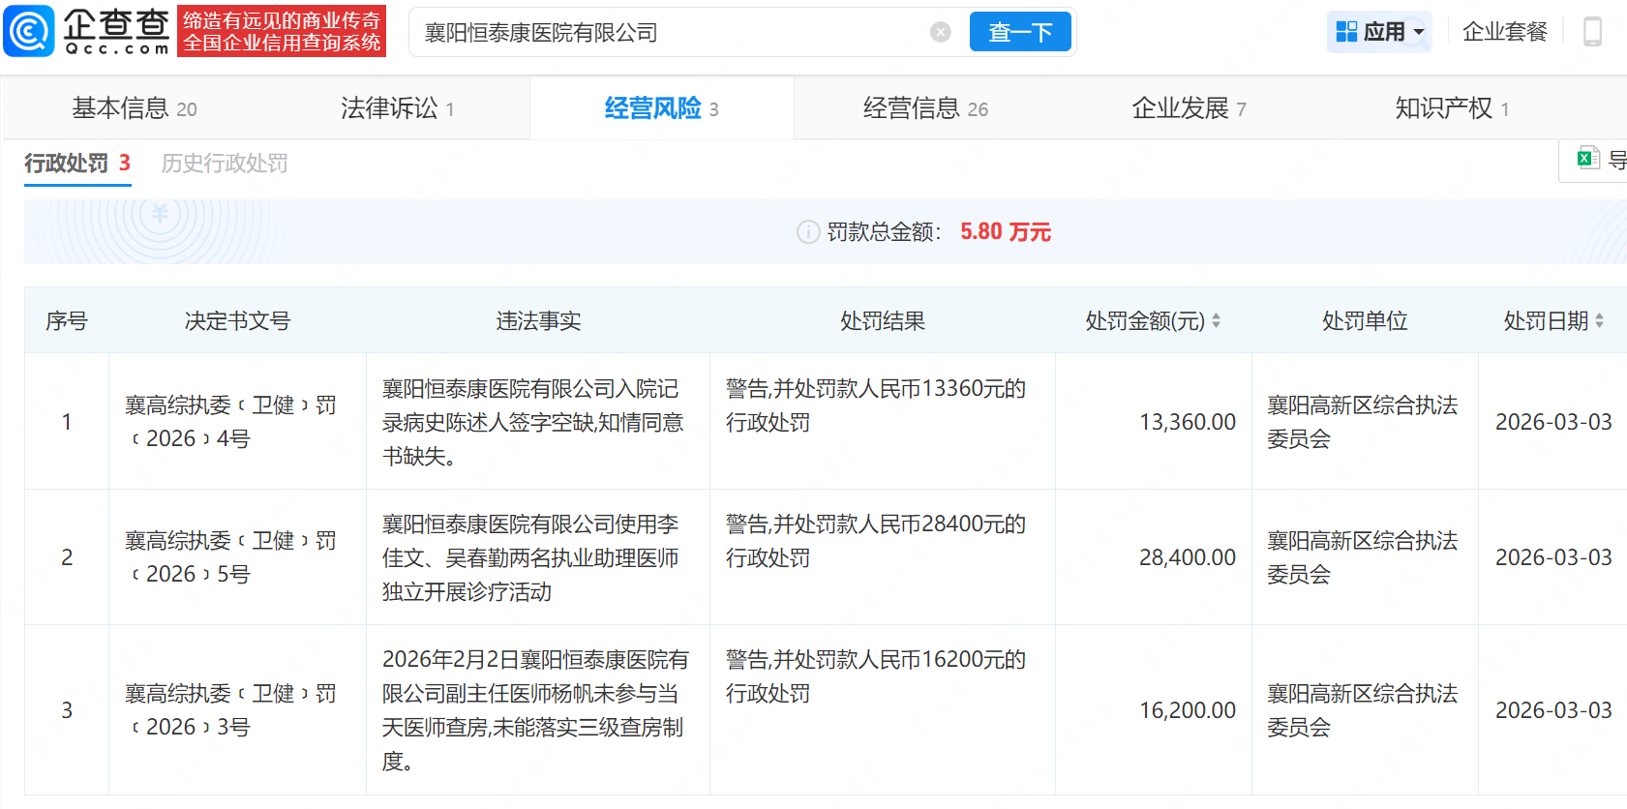Open the Qcc.com logo homepage
The height and width of the screenshot is (809, 1627).
(x=87, y=31)
